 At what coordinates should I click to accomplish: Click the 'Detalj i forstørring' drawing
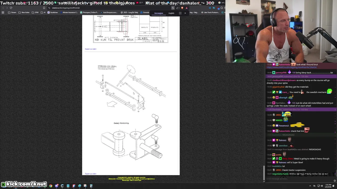point(131,137)
